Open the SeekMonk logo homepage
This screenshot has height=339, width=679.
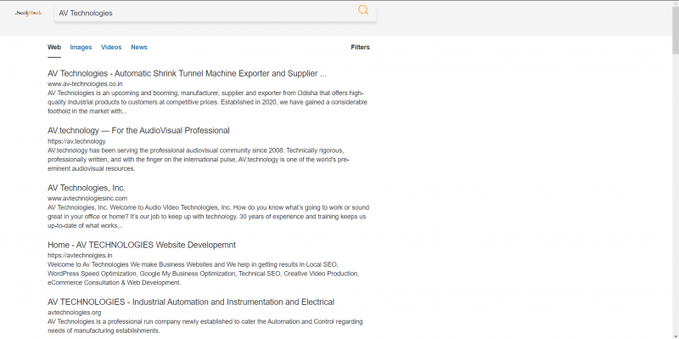pyautogui.click(x=29, y=14)
